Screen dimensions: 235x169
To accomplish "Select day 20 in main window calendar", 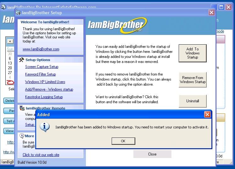I will [10, 68].
